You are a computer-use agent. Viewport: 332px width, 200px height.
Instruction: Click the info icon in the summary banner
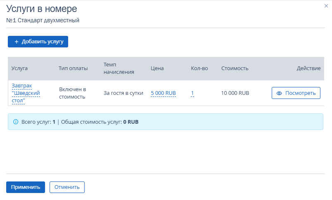coord(16,122)
